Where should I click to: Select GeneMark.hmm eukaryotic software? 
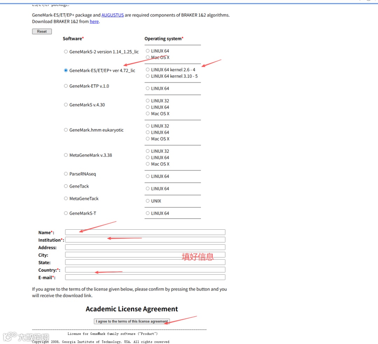(65, 130)
